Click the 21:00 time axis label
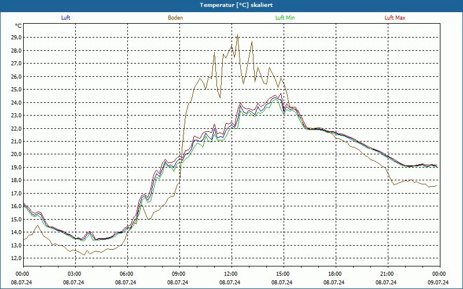 (x=388, y=274)
